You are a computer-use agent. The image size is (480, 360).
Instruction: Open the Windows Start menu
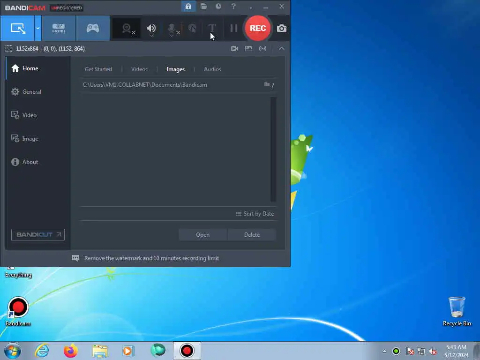[x=13, y=351]
